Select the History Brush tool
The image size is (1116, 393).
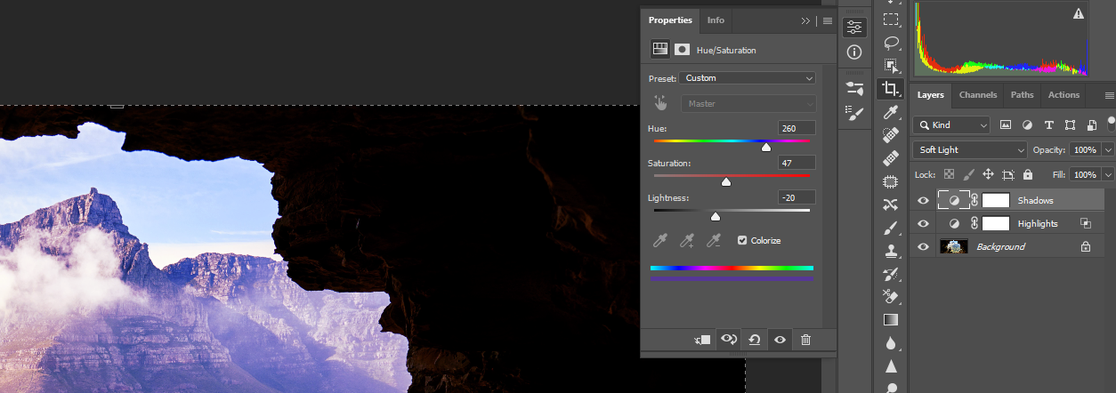[891, 274]
